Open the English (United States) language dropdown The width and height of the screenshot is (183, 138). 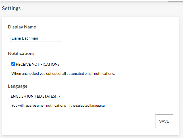click(x=35, y=96)
